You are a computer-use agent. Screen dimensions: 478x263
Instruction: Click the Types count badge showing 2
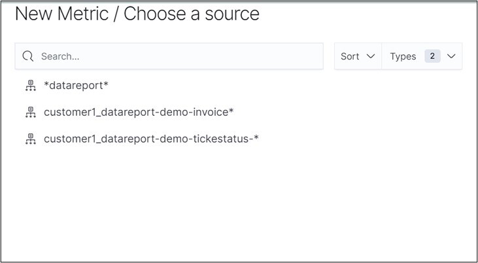(432, 56)
